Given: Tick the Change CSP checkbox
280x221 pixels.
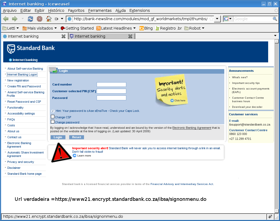Looking at the screenshot, I should pos(52,117).
